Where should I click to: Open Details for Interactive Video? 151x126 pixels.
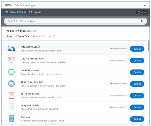click(137, 49)
